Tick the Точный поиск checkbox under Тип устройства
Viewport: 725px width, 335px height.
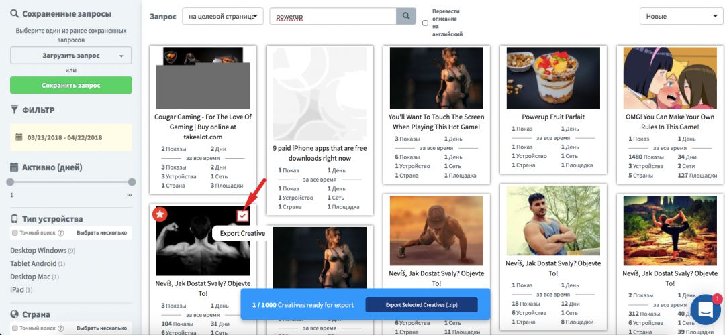point(15,233)
